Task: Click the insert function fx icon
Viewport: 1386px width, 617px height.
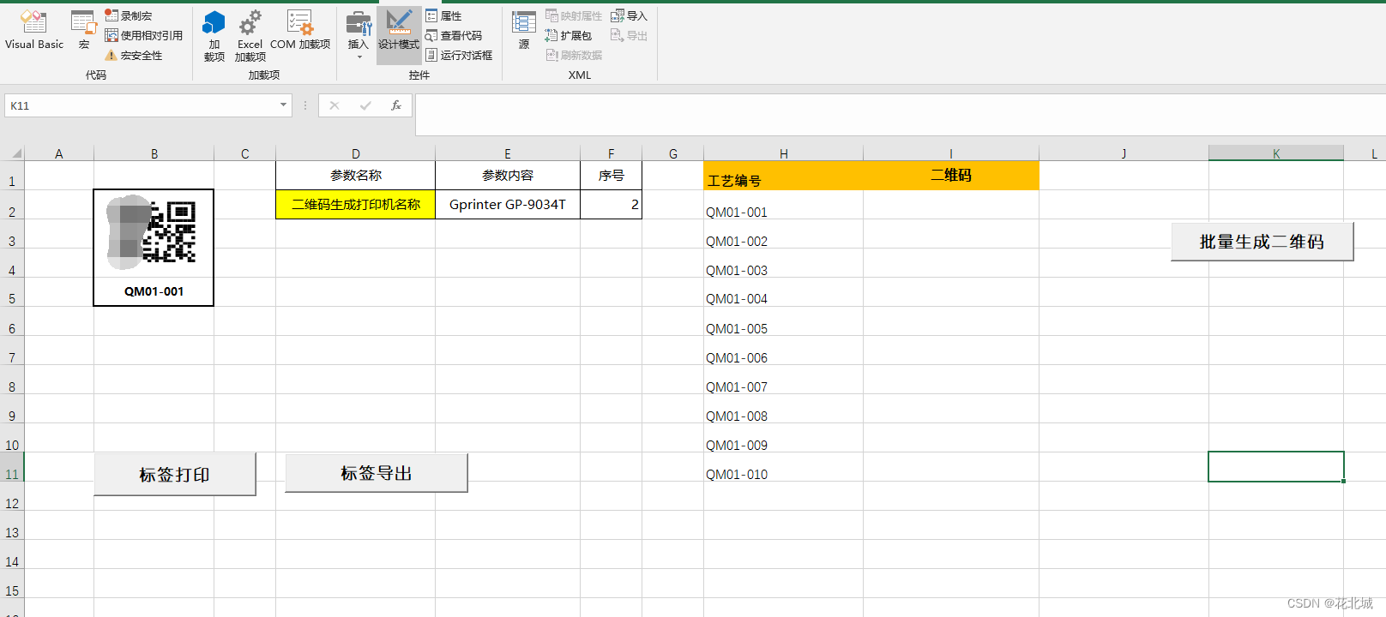Action: coord(396,105)
